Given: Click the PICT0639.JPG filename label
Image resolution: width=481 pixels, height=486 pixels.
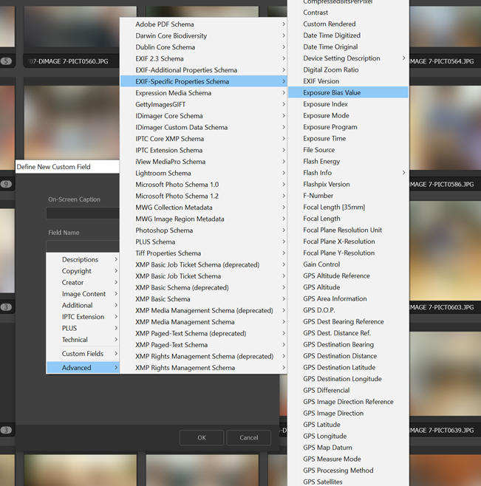Looking at the screenshot, I should click(442, 430).
